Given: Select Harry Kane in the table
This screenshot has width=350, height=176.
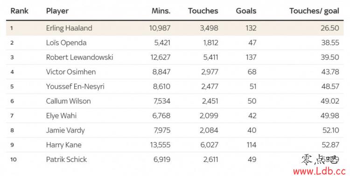Looking at the screenshot, I should pyautogui.click(x=63, y=145).
